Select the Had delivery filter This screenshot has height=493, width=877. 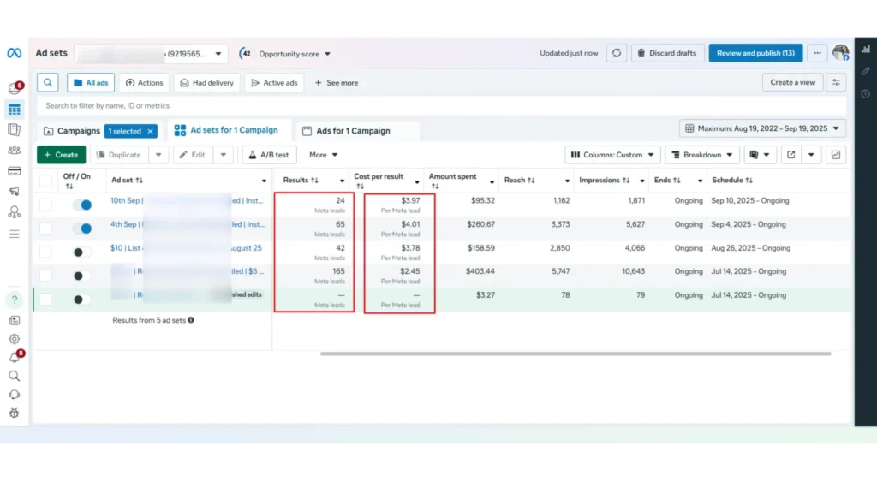tap(207, 83)
